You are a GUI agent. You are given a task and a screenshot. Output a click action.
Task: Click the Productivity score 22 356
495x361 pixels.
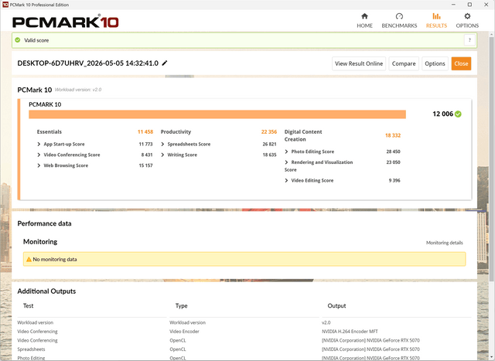tap(269, 132)
